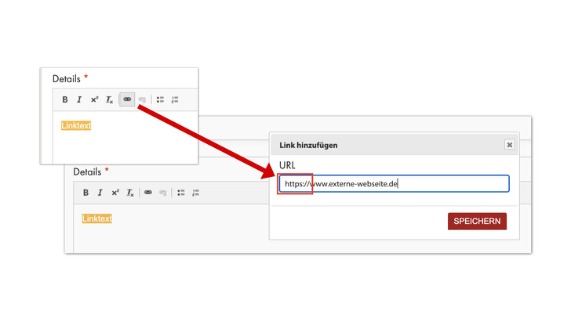Close the Link hinzufügen dialog
This screenshot has width=571, height=321.
[x=509, y=145]
